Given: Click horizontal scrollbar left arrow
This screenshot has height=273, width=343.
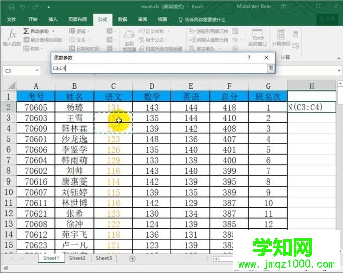Looking at the screenshot, I should click(216, 259).
